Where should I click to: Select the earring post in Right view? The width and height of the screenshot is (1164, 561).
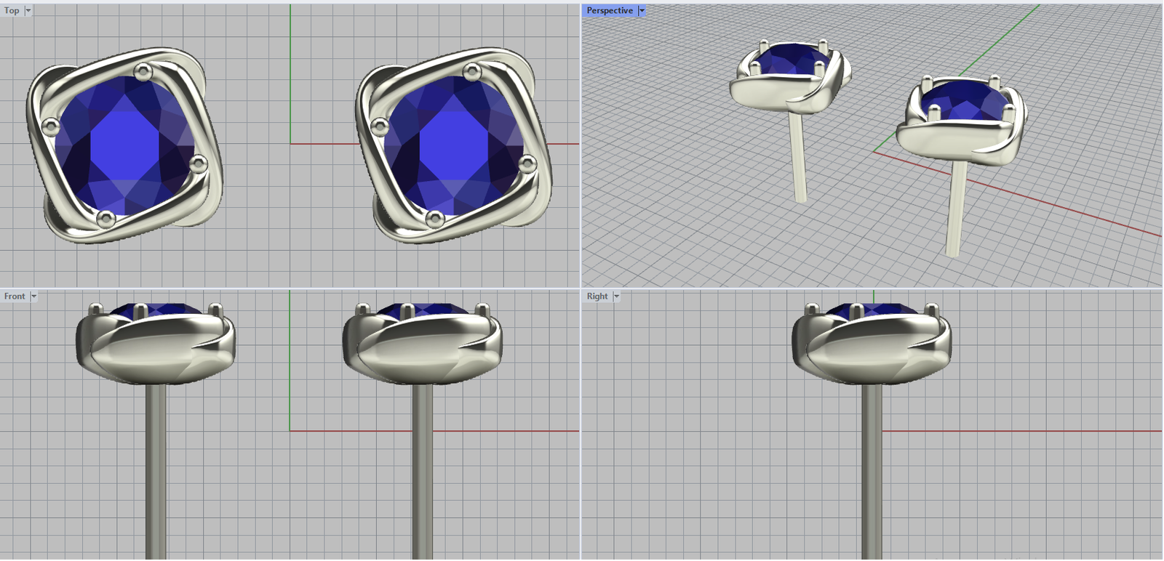pyautogui.click(x=872, y=472)
